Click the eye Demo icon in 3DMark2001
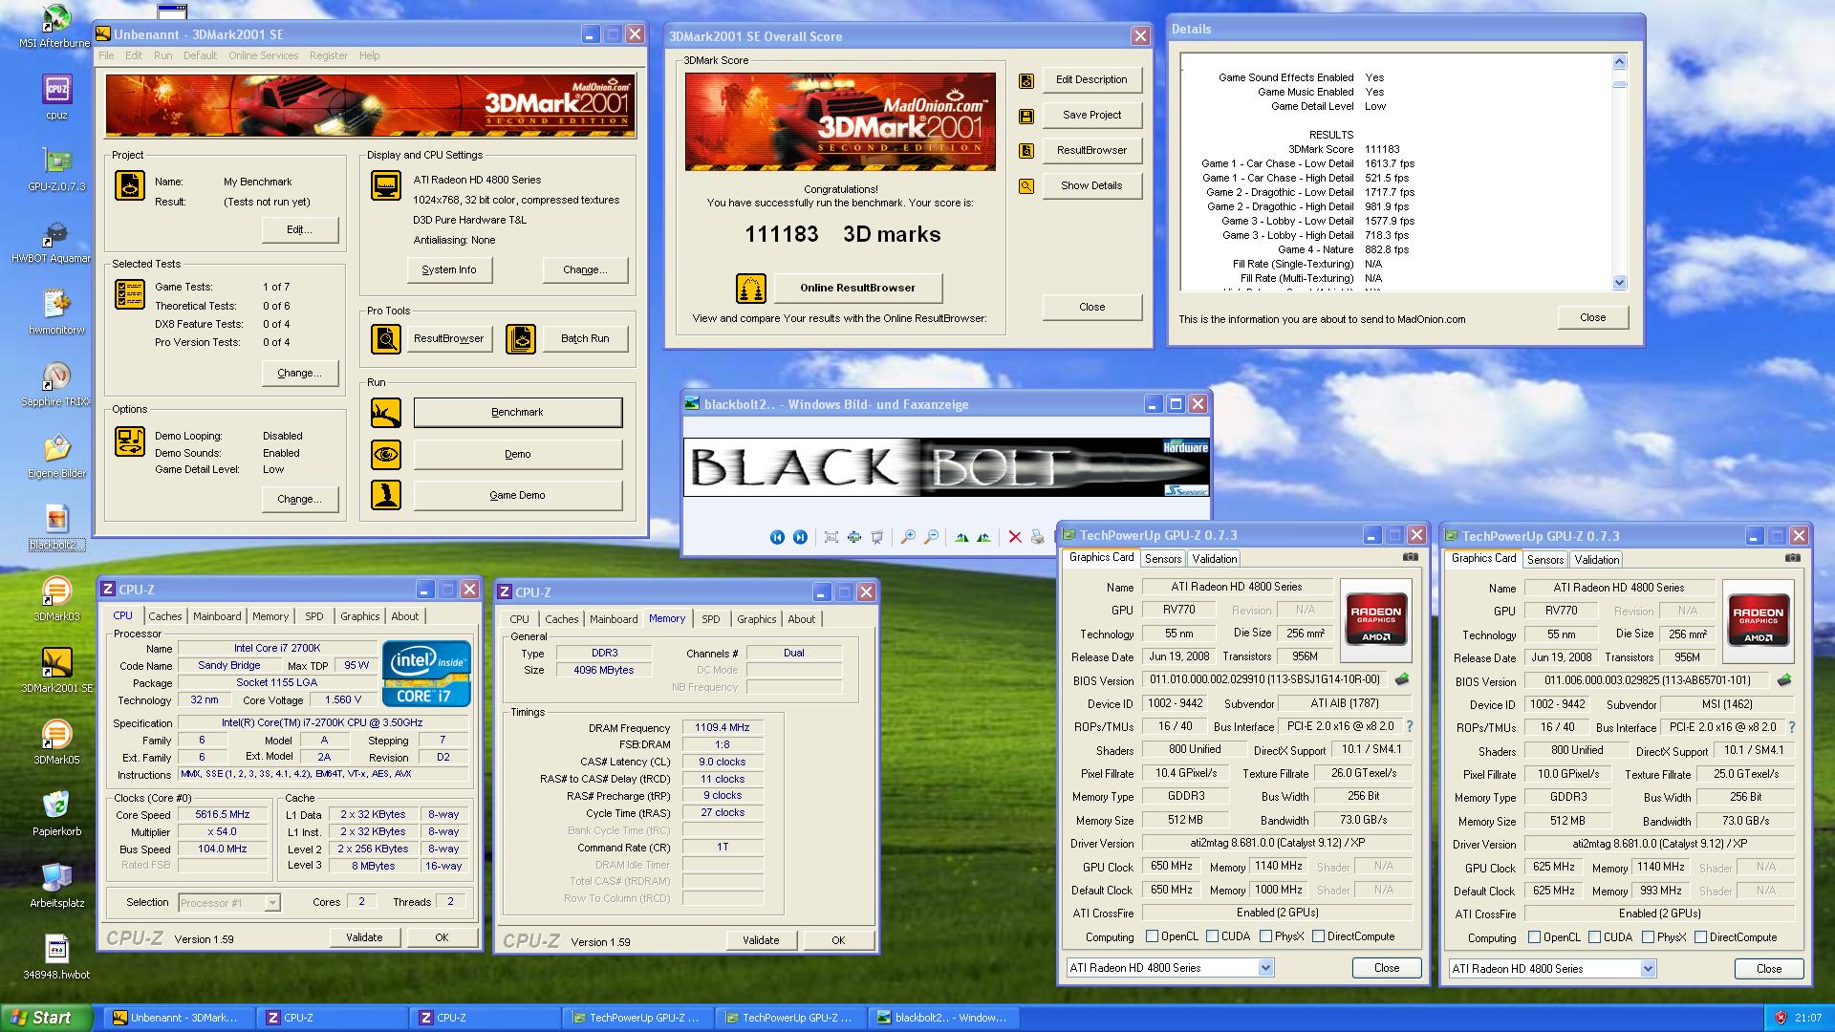The height and width of the screenshot is (1032, 1835). [x=386, y=454]
